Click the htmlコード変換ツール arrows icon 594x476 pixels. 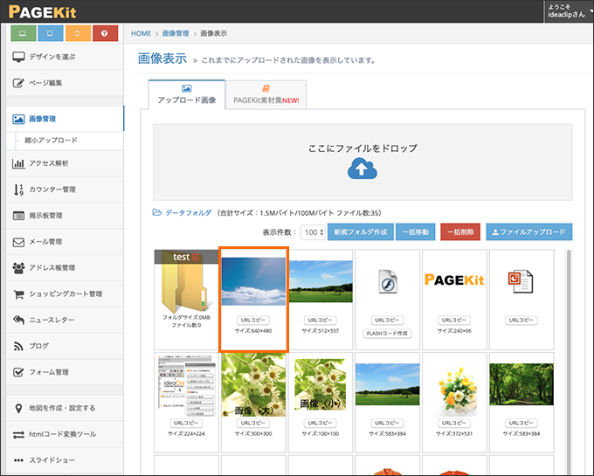coord(18,434)
